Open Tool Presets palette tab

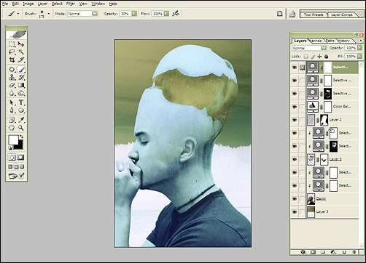[x=314, y=15]
